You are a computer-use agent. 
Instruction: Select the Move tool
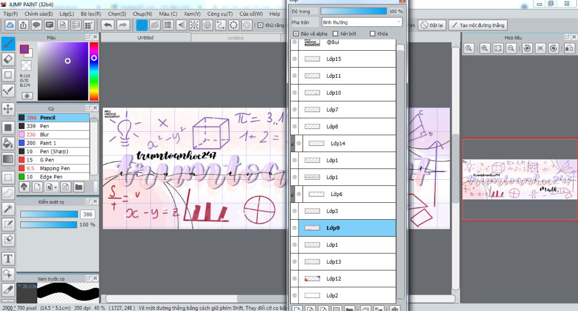point(8,109)
